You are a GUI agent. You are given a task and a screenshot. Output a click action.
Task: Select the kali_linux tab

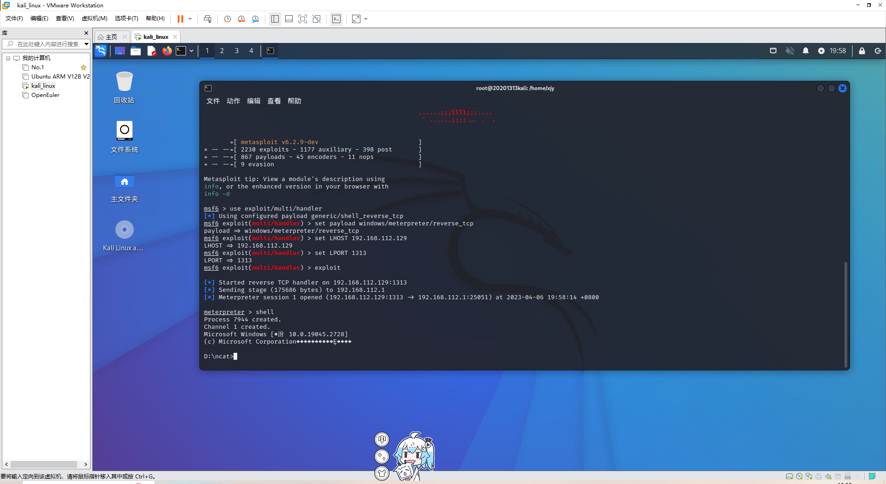(x=156, y=37)
